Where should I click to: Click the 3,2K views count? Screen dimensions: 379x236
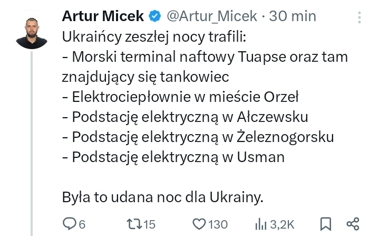coord(282,225)
